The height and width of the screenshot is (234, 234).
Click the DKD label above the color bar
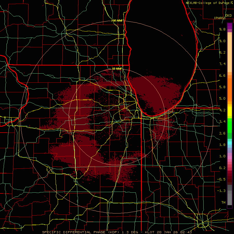pos(229,16)
